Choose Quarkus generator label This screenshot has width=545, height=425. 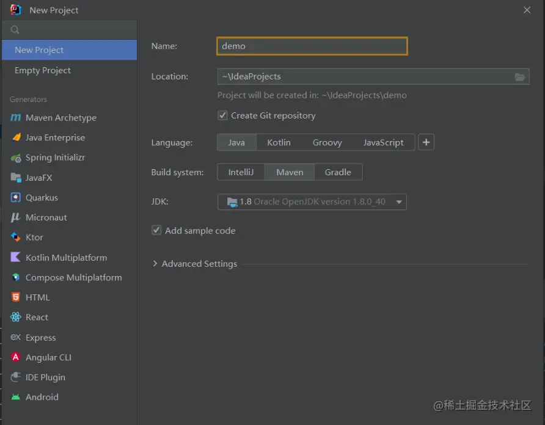click(x=42, y=197)
